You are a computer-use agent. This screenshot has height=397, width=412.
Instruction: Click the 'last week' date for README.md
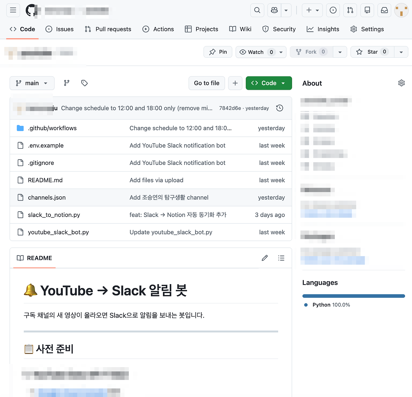coord(272,180)
